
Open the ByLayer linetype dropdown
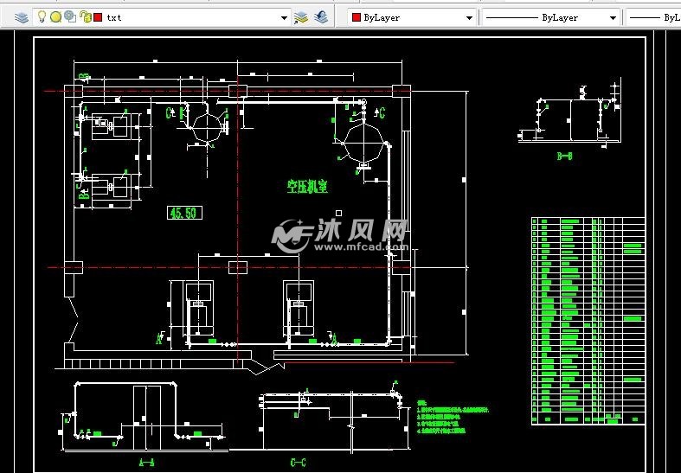[613, 17]
